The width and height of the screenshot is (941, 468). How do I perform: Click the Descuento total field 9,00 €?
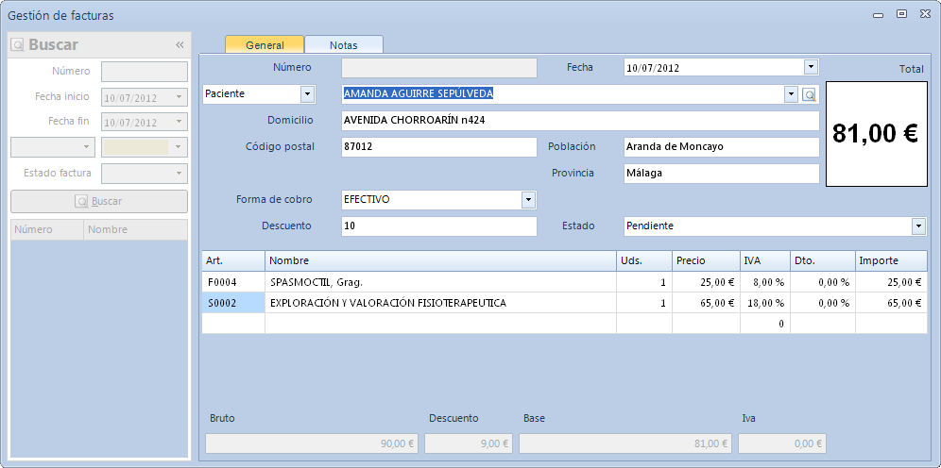point(469,443)
